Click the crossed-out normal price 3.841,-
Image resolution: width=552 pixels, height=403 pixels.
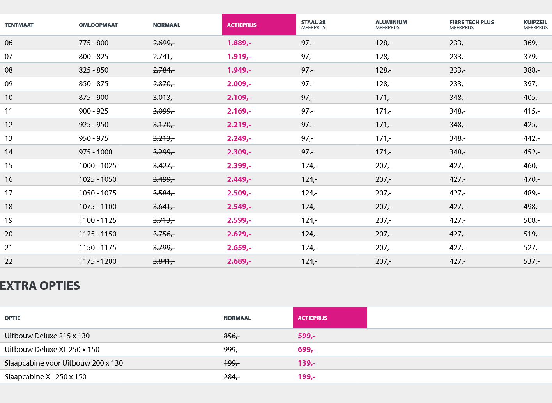(163, 261)
